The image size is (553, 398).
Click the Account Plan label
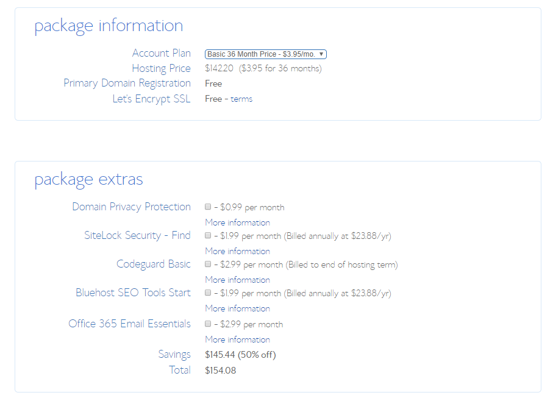pyautogui.click(x=162, y=53)
